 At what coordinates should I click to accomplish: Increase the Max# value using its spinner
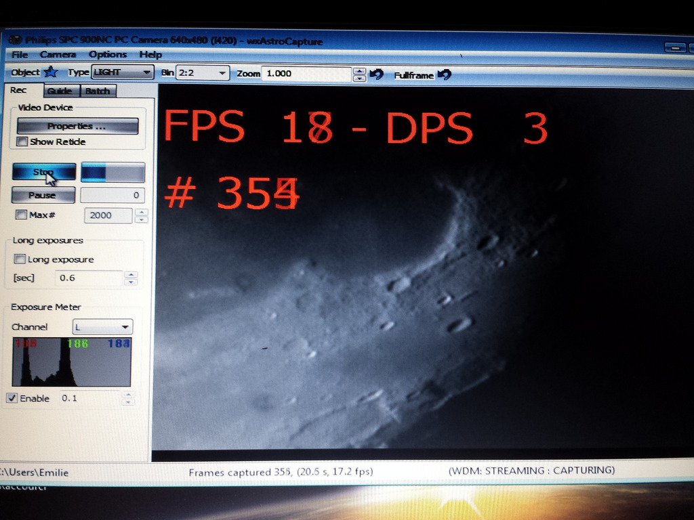click(x=141, y=212)
